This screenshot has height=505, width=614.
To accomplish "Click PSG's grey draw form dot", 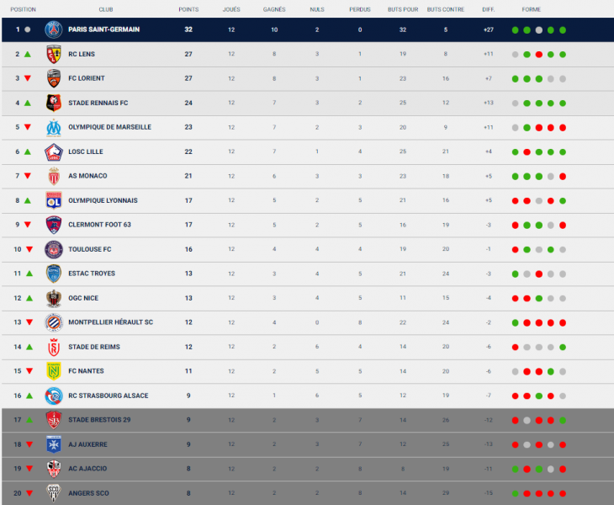I will 539,30.
